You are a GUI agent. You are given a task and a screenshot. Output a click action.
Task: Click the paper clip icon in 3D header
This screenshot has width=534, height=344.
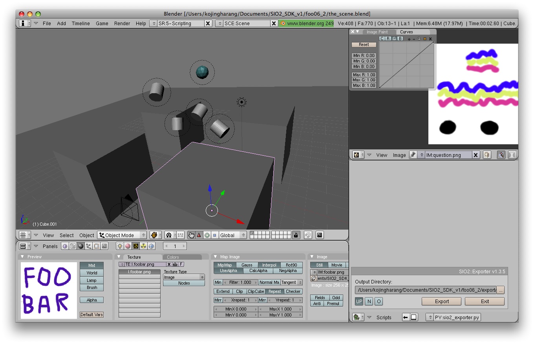(308, 235)
